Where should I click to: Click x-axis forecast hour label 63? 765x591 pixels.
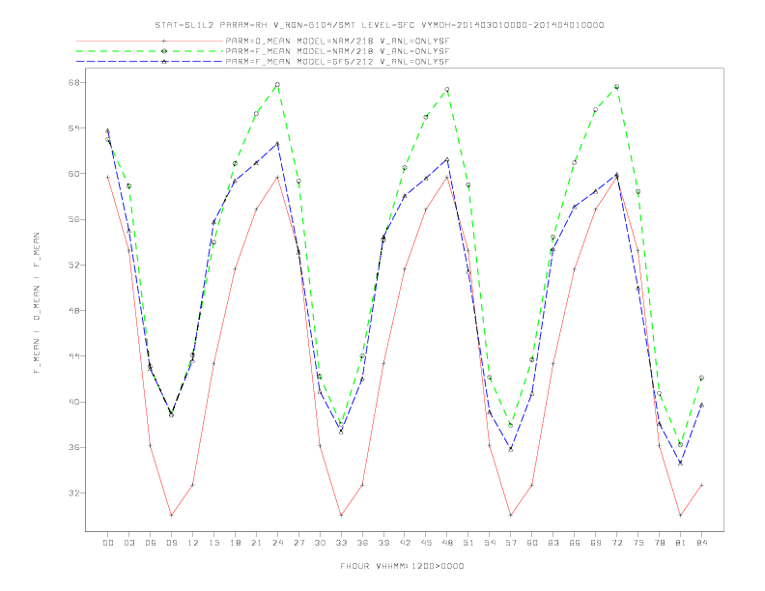tap(553, 543)
